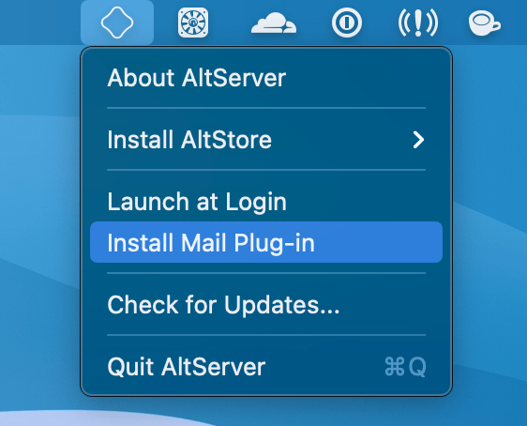Toggle Launch at Login
Viewport: 527px width, 426px height.
point(266,202)
